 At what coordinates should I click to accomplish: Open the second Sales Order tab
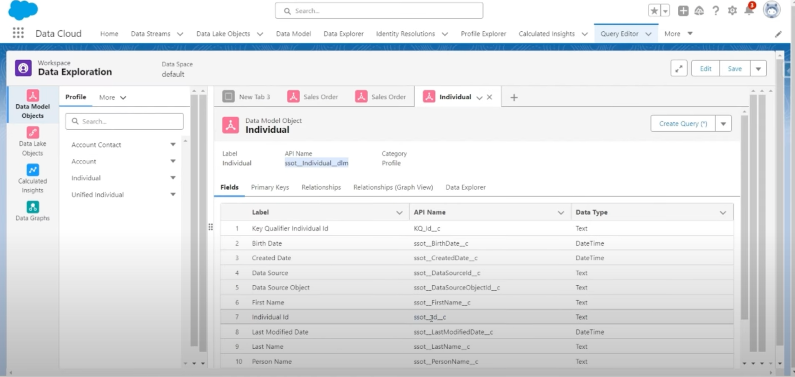pos(381,96)
